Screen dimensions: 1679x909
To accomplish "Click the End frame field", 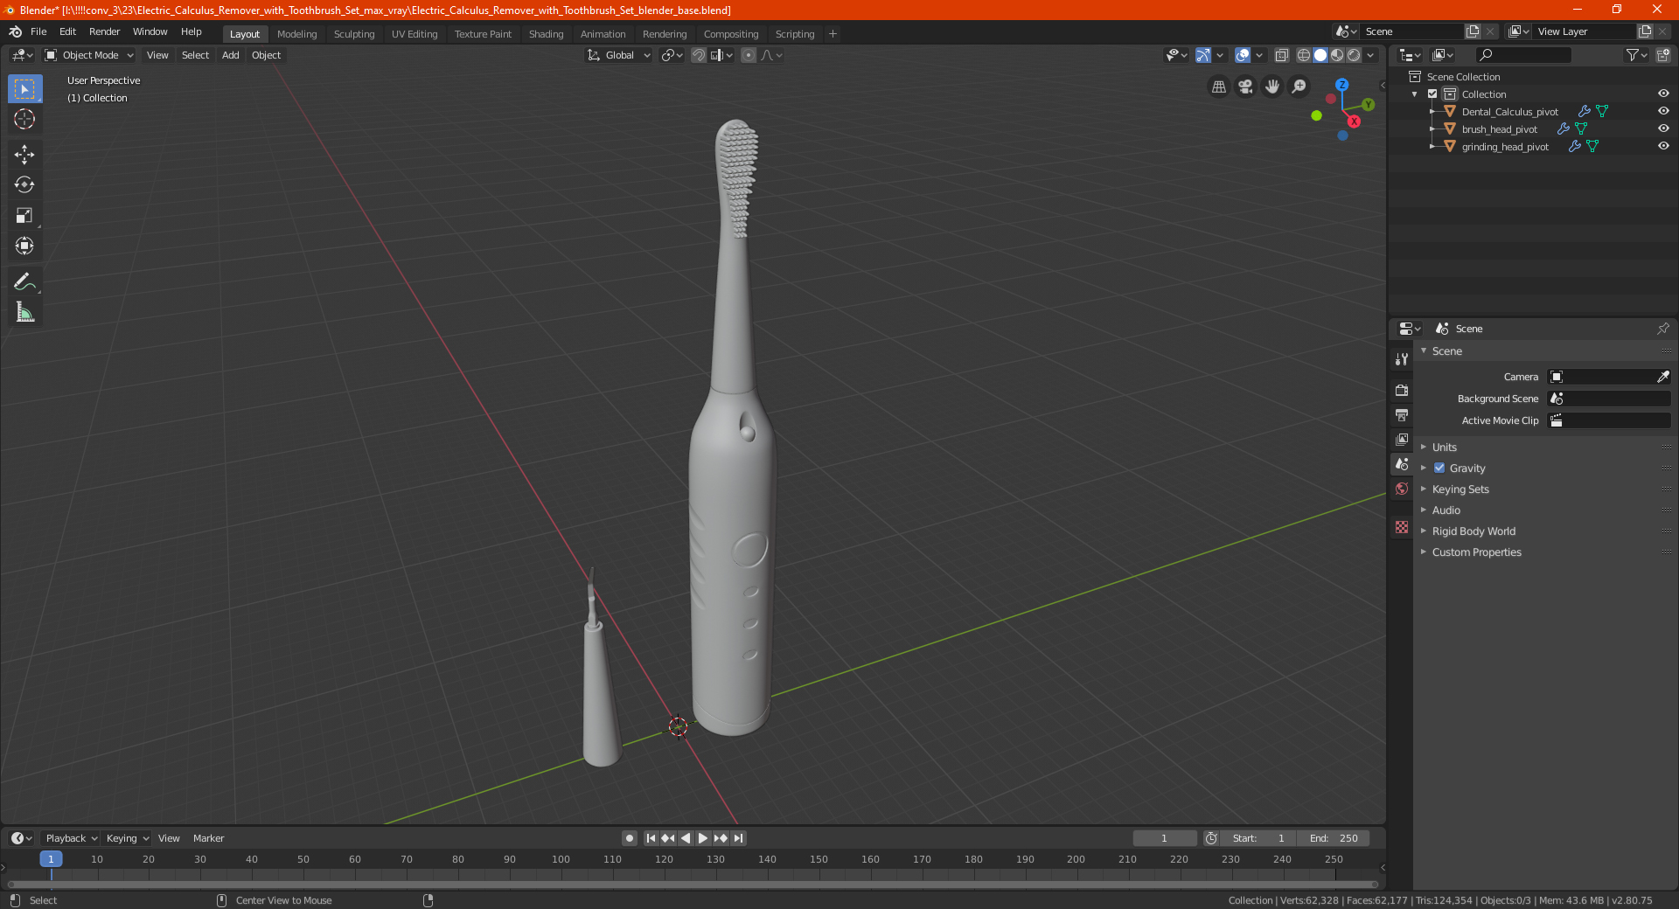I will (1333, 838).
